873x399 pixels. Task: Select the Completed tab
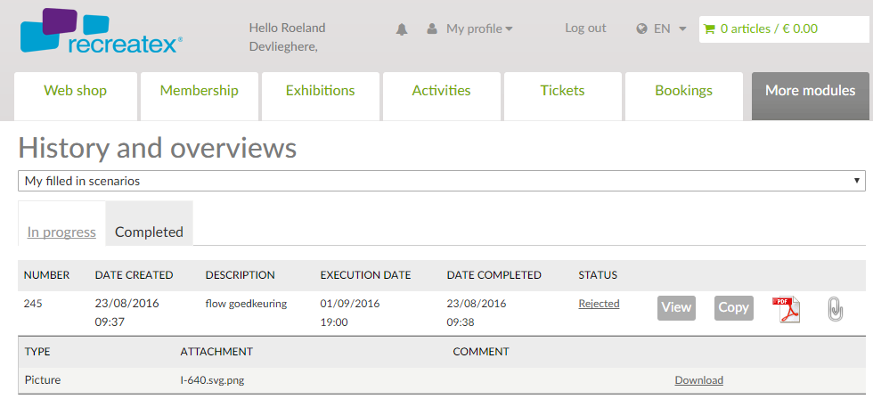[x=149, y=232]
